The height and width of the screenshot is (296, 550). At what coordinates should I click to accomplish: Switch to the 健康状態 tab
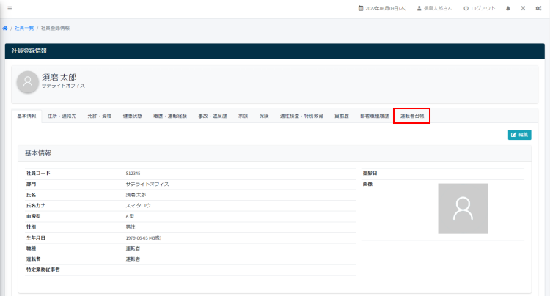click(x=133, y=116)
